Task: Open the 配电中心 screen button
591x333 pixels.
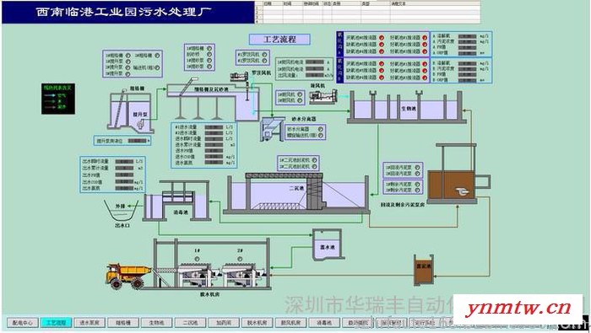Action: [x=23, y=323]
